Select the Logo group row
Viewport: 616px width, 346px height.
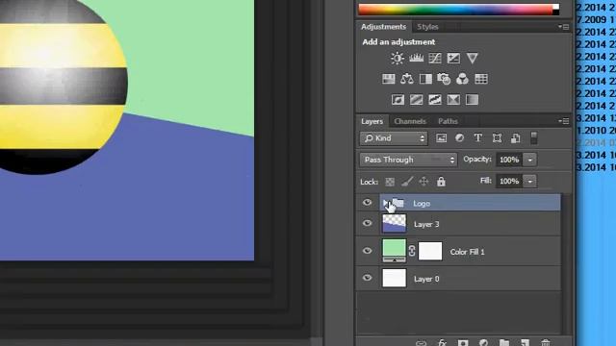click(x=470, y=203)
